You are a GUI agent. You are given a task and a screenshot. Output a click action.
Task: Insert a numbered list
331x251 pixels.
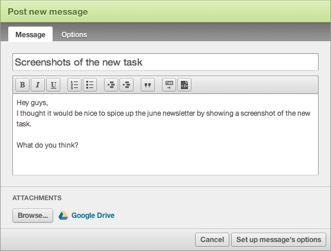tap(74, 85)
